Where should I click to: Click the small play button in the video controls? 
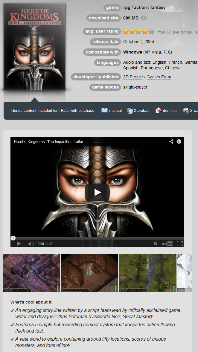tap(19, 243)
